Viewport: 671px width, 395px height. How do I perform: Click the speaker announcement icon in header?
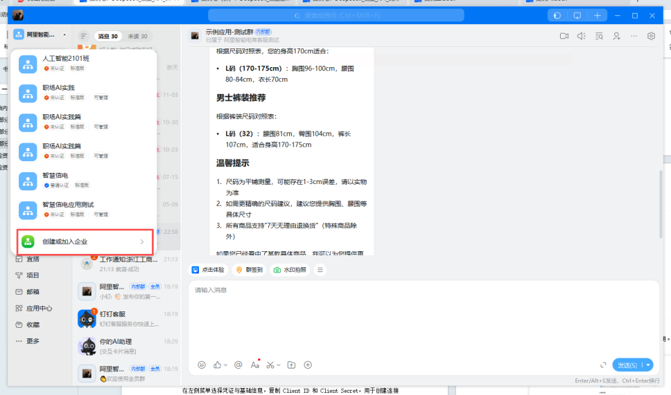(x=581, y=36)
